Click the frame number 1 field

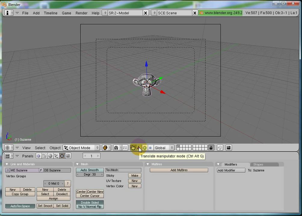click(91, 156)
